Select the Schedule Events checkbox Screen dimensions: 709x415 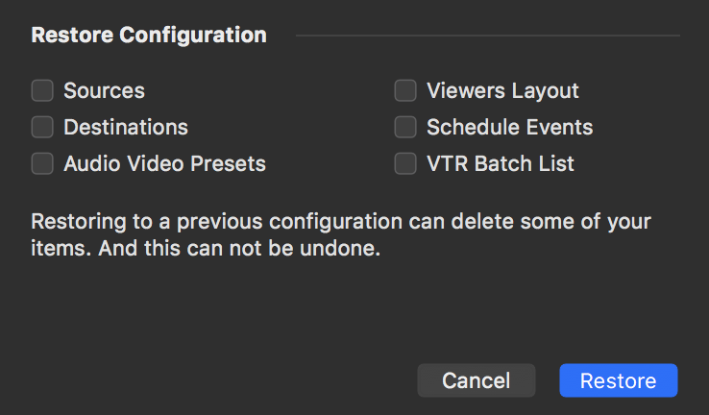pyautogui.click(x=405, y=127)
